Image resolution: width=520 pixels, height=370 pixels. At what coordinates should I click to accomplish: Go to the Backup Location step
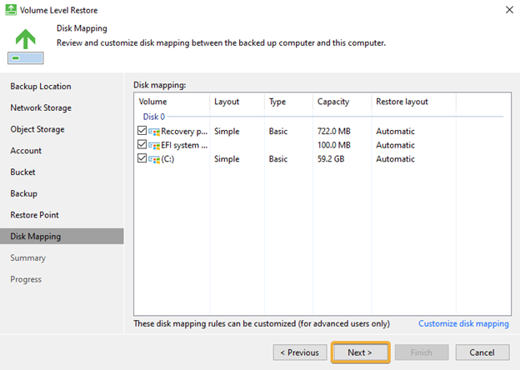click(41, 86)
